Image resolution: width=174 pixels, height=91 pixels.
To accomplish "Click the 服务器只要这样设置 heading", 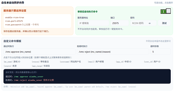I will pos(15,11).
